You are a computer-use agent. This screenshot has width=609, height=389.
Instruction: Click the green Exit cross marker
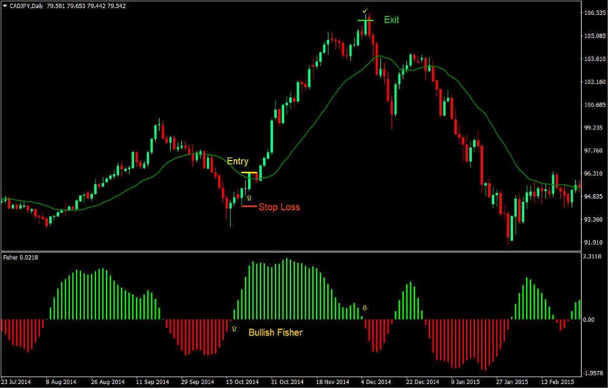(366, 21)
